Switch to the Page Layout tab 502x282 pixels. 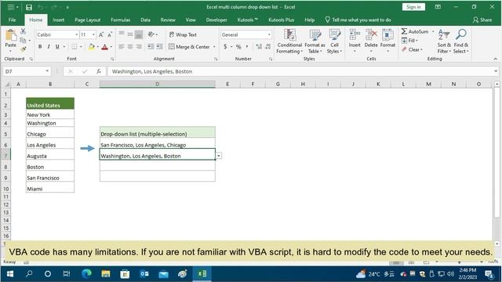(87, 20)
